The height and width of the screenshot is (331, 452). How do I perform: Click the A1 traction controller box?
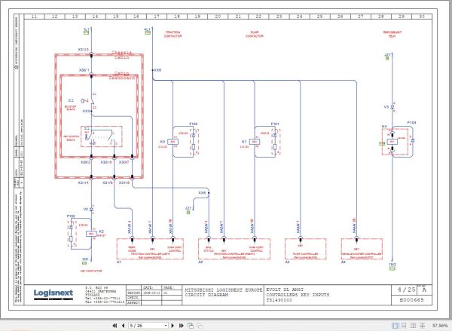point(150,249)
